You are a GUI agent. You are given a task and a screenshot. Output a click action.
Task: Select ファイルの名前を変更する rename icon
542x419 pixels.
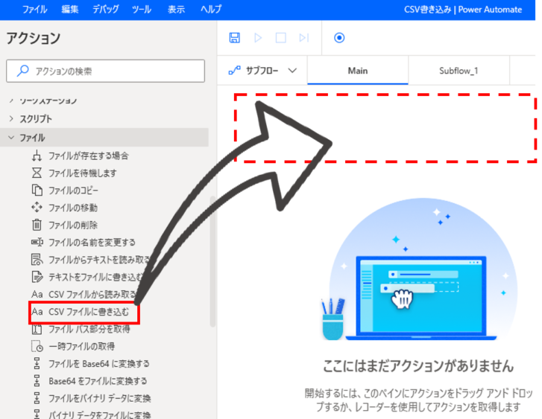pos(37,243)
